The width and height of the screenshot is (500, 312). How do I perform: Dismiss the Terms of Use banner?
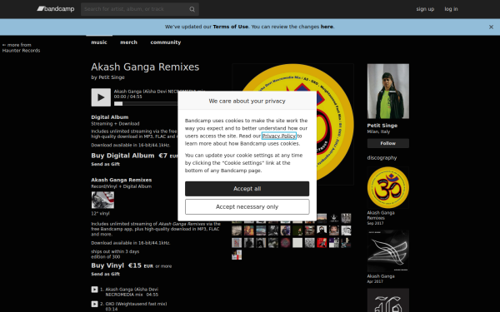point(491,27)
